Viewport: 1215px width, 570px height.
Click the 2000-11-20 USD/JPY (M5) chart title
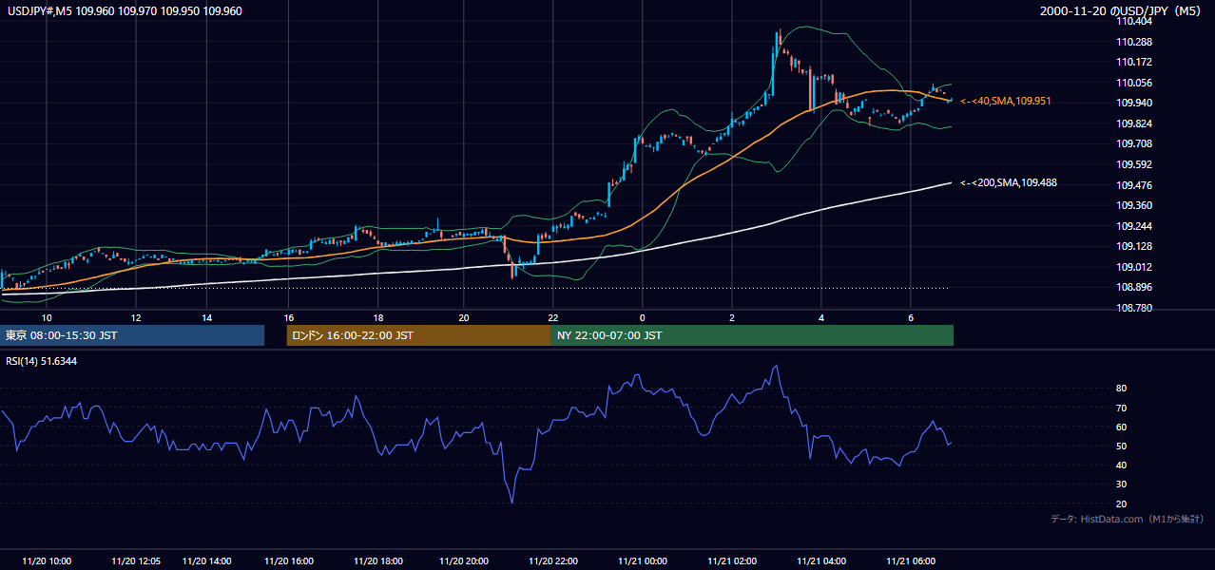(1122, 10)
